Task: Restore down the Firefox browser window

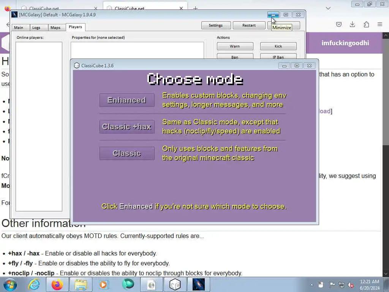Action: pyautogui.click(x=370, y=4)
